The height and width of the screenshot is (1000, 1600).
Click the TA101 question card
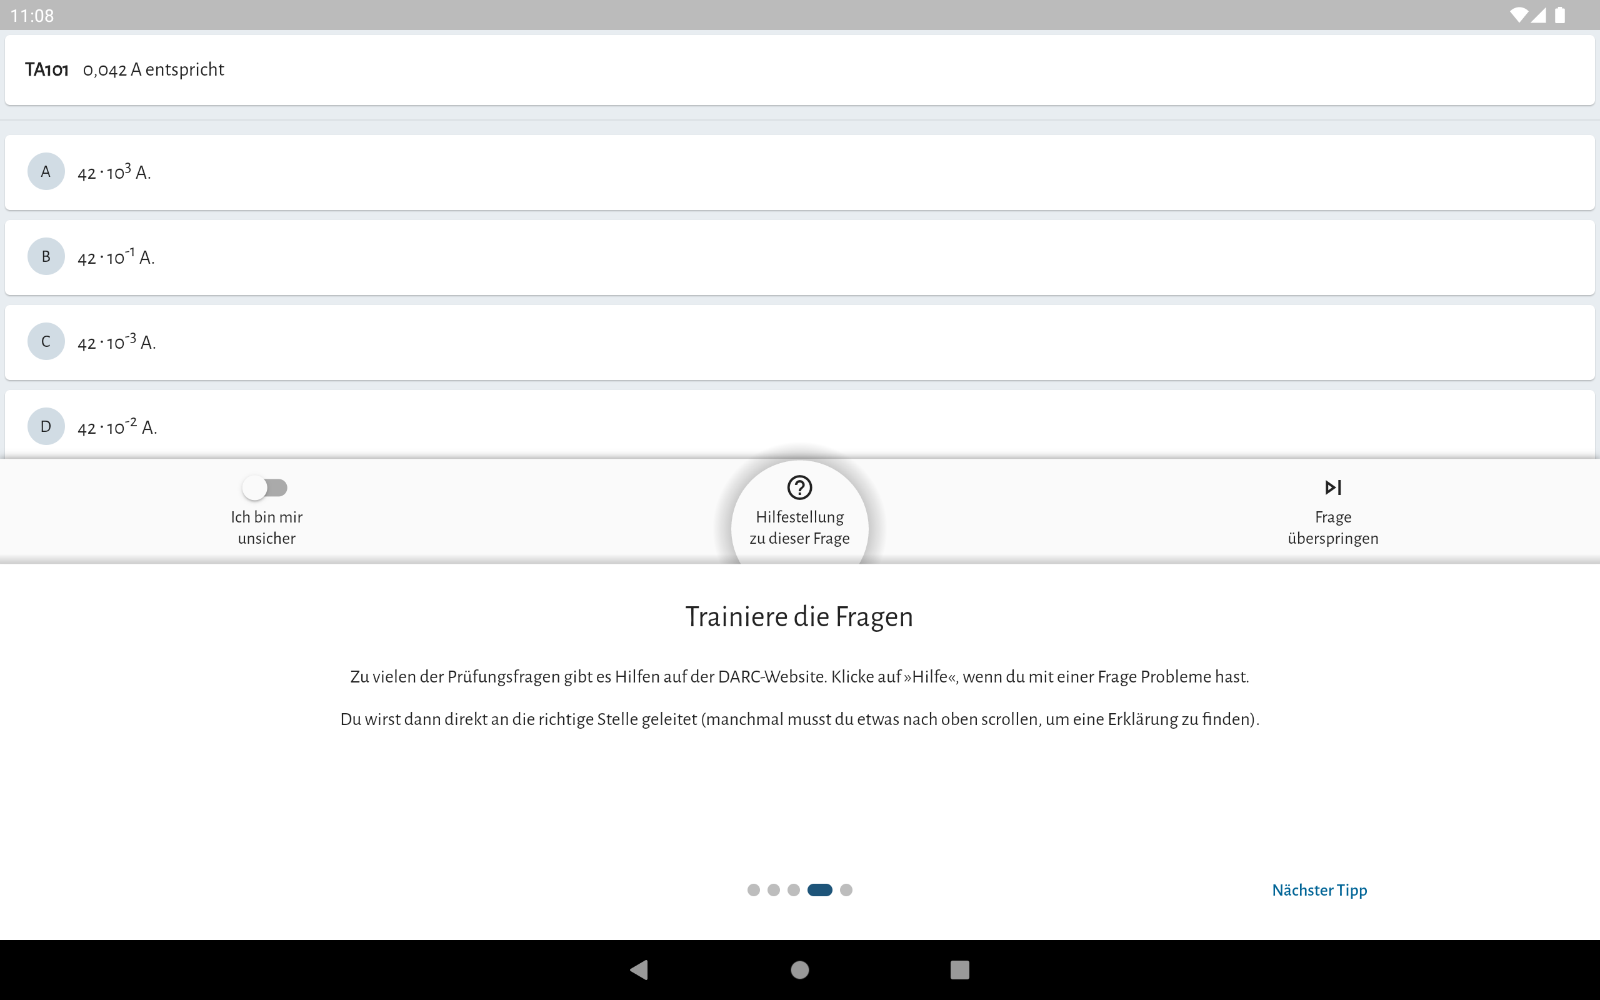[x=800, y=69]
